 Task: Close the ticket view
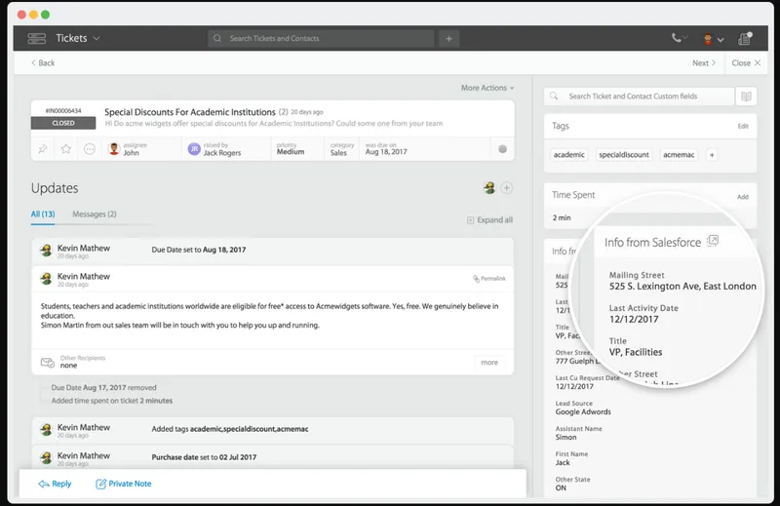[x=746, y=62]
